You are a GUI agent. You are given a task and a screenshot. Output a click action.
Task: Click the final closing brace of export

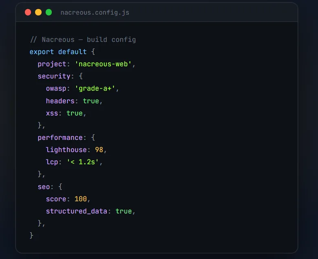click(31, 235)
